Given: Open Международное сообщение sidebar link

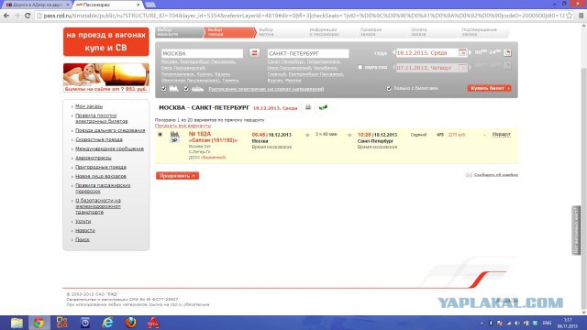Looking at the screenshot, I should pyautogui.click(x=109, y=148).
